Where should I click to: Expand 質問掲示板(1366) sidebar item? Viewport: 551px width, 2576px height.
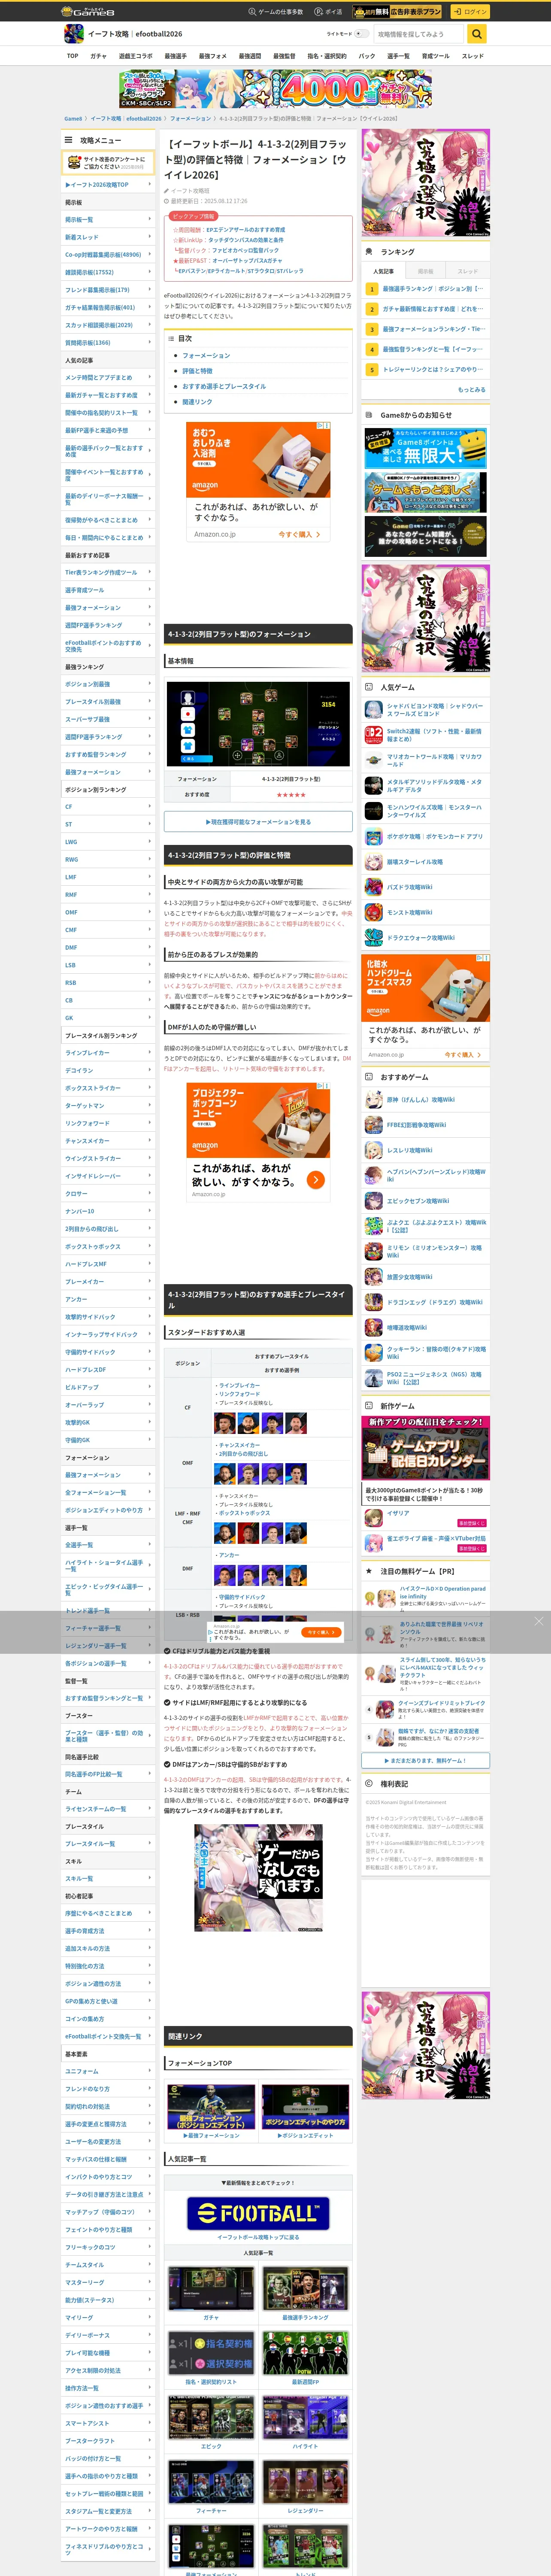(108, 343)
